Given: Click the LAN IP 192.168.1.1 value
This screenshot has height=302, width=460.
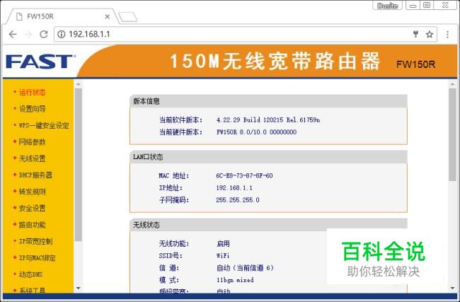Looking at the screenshot, I should click(x=234, y=187).
